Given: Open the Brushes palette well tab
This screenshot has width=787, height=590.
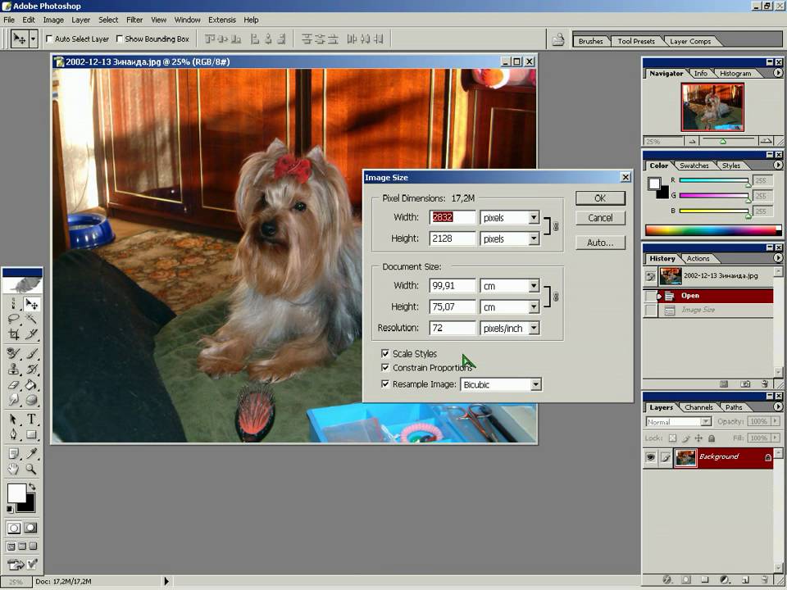Looking at the screenshot, I should point(591,41).
